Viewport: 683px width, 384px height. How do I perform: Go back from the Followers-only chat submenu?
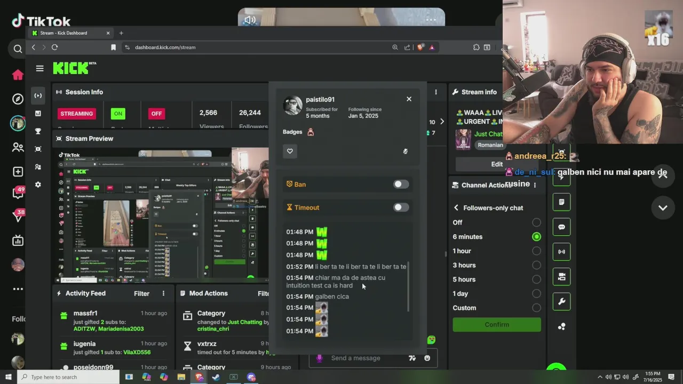click(x=456, y=208)
